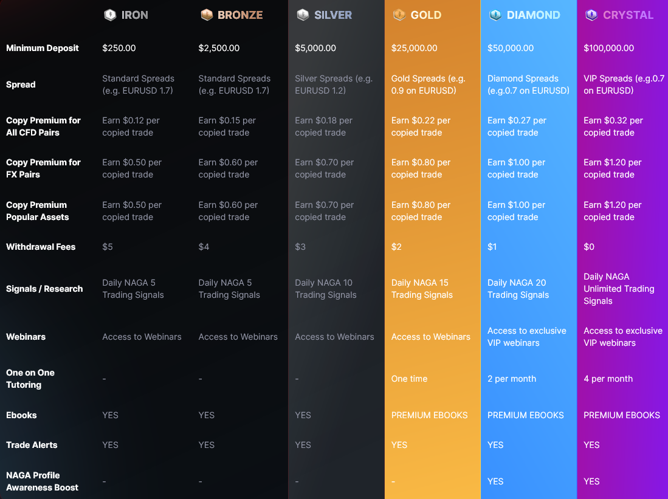The height and width of the screenshot is (499, 668).
Task: Select the GOLD column heading
Action: point(425,15)
